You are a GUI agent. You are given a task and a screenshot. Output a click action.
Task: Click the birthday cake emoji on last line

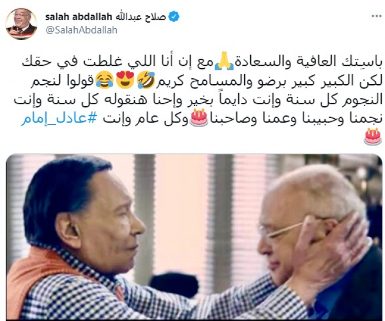tap(373, 137)
